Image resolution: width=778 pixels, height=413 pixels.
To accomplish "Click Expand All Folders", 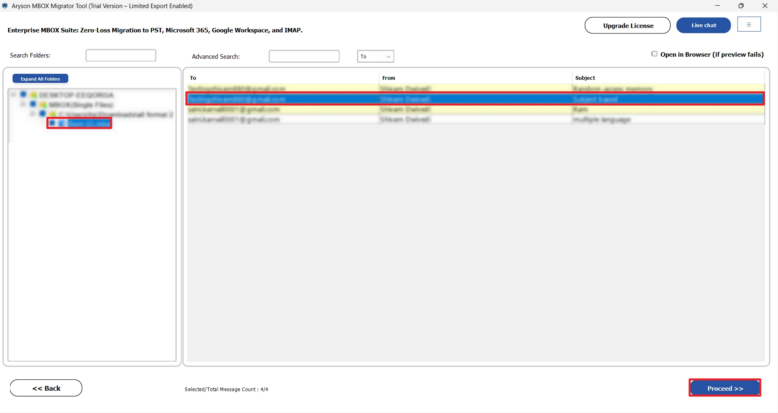I will [41, 79].
